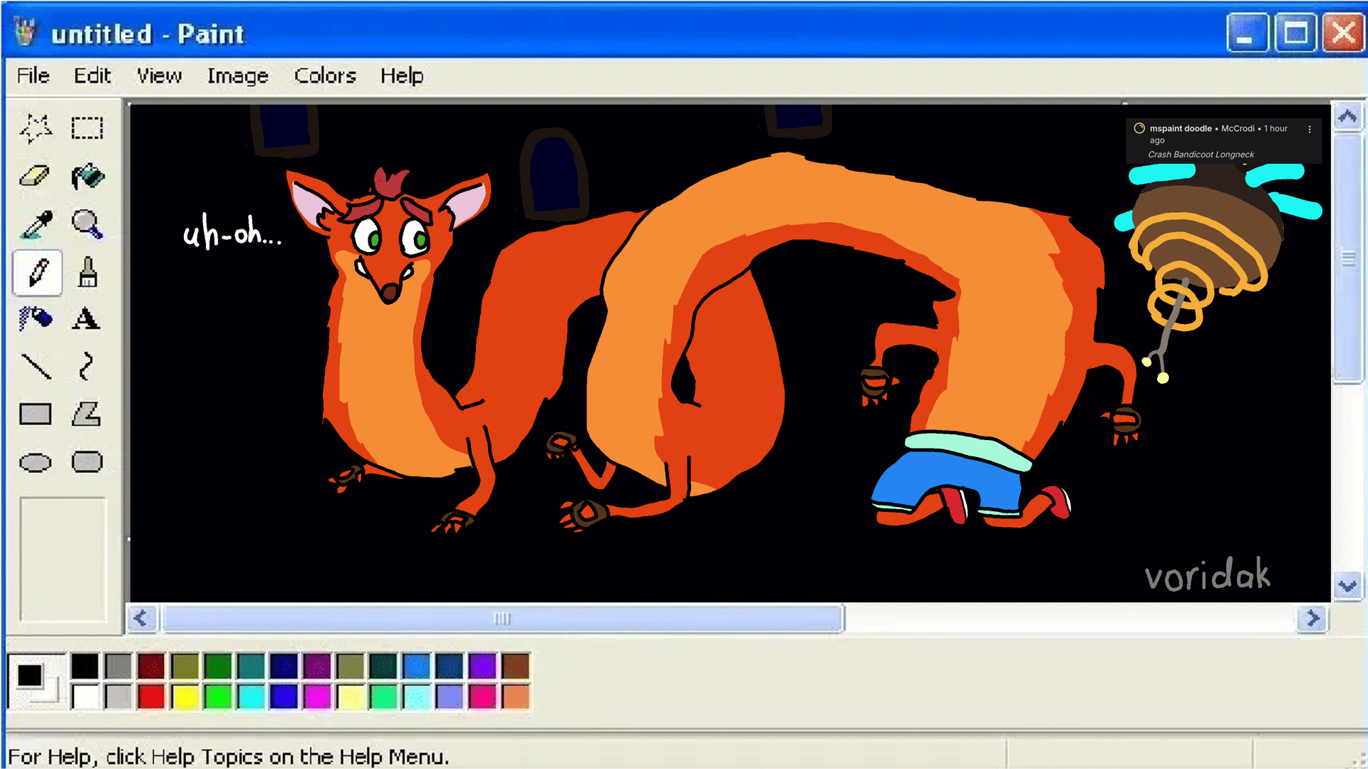
Task: Click the horizontal scrollbar thumb
Action: click(502, 619)
